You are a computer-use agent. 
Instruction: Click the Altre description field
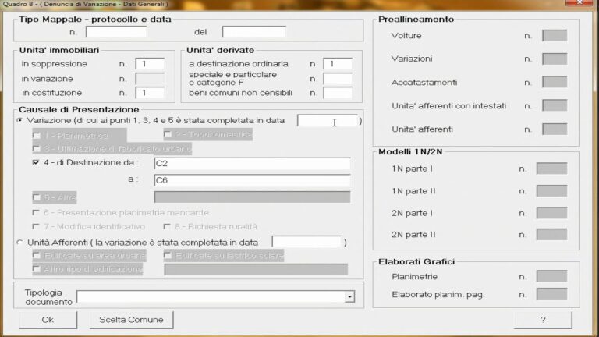252,197
